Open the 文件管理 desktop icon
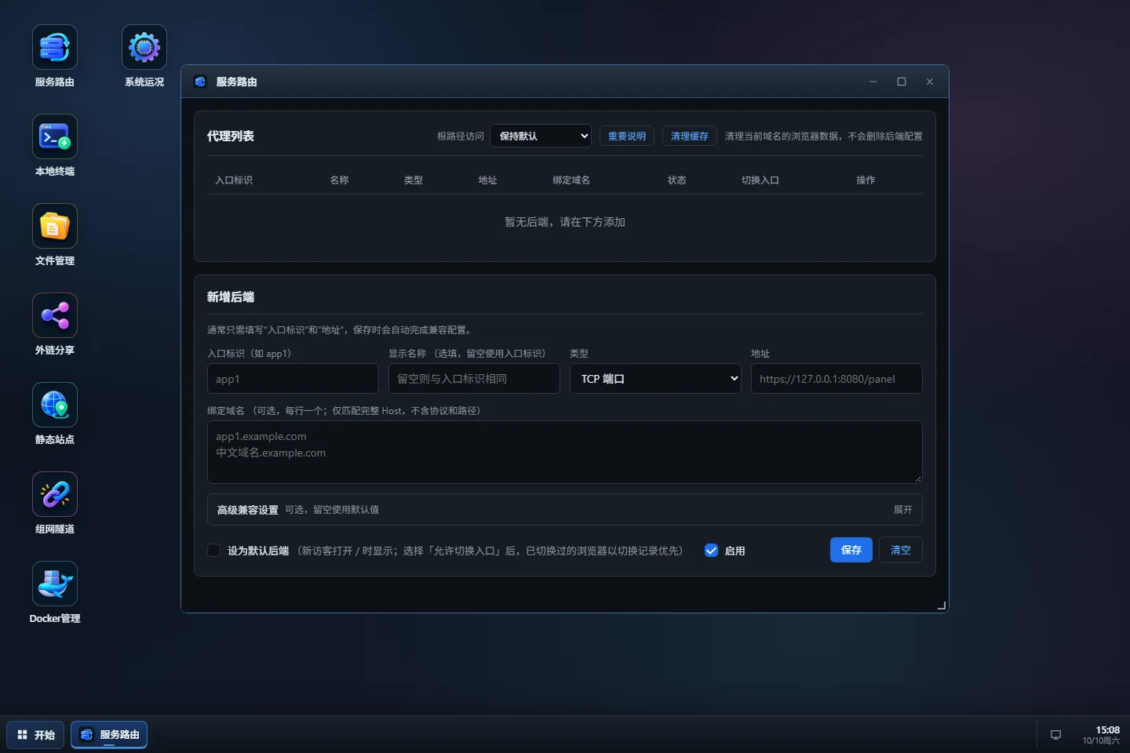Screen dimensions: 1130x753 click(55, 235)
